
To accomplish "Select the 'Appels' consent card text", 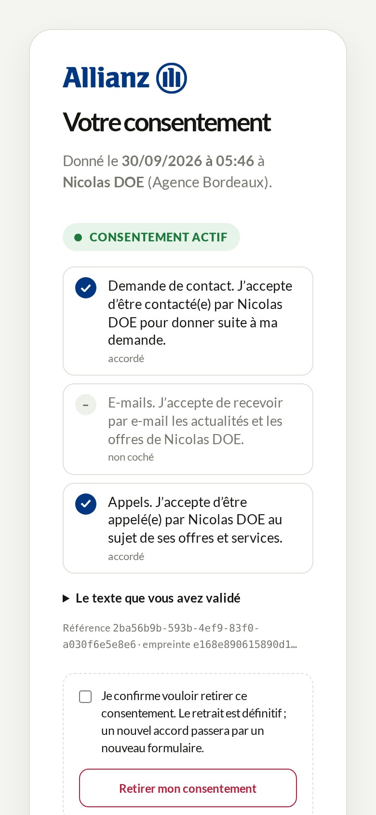I will (x=195, y=520).
